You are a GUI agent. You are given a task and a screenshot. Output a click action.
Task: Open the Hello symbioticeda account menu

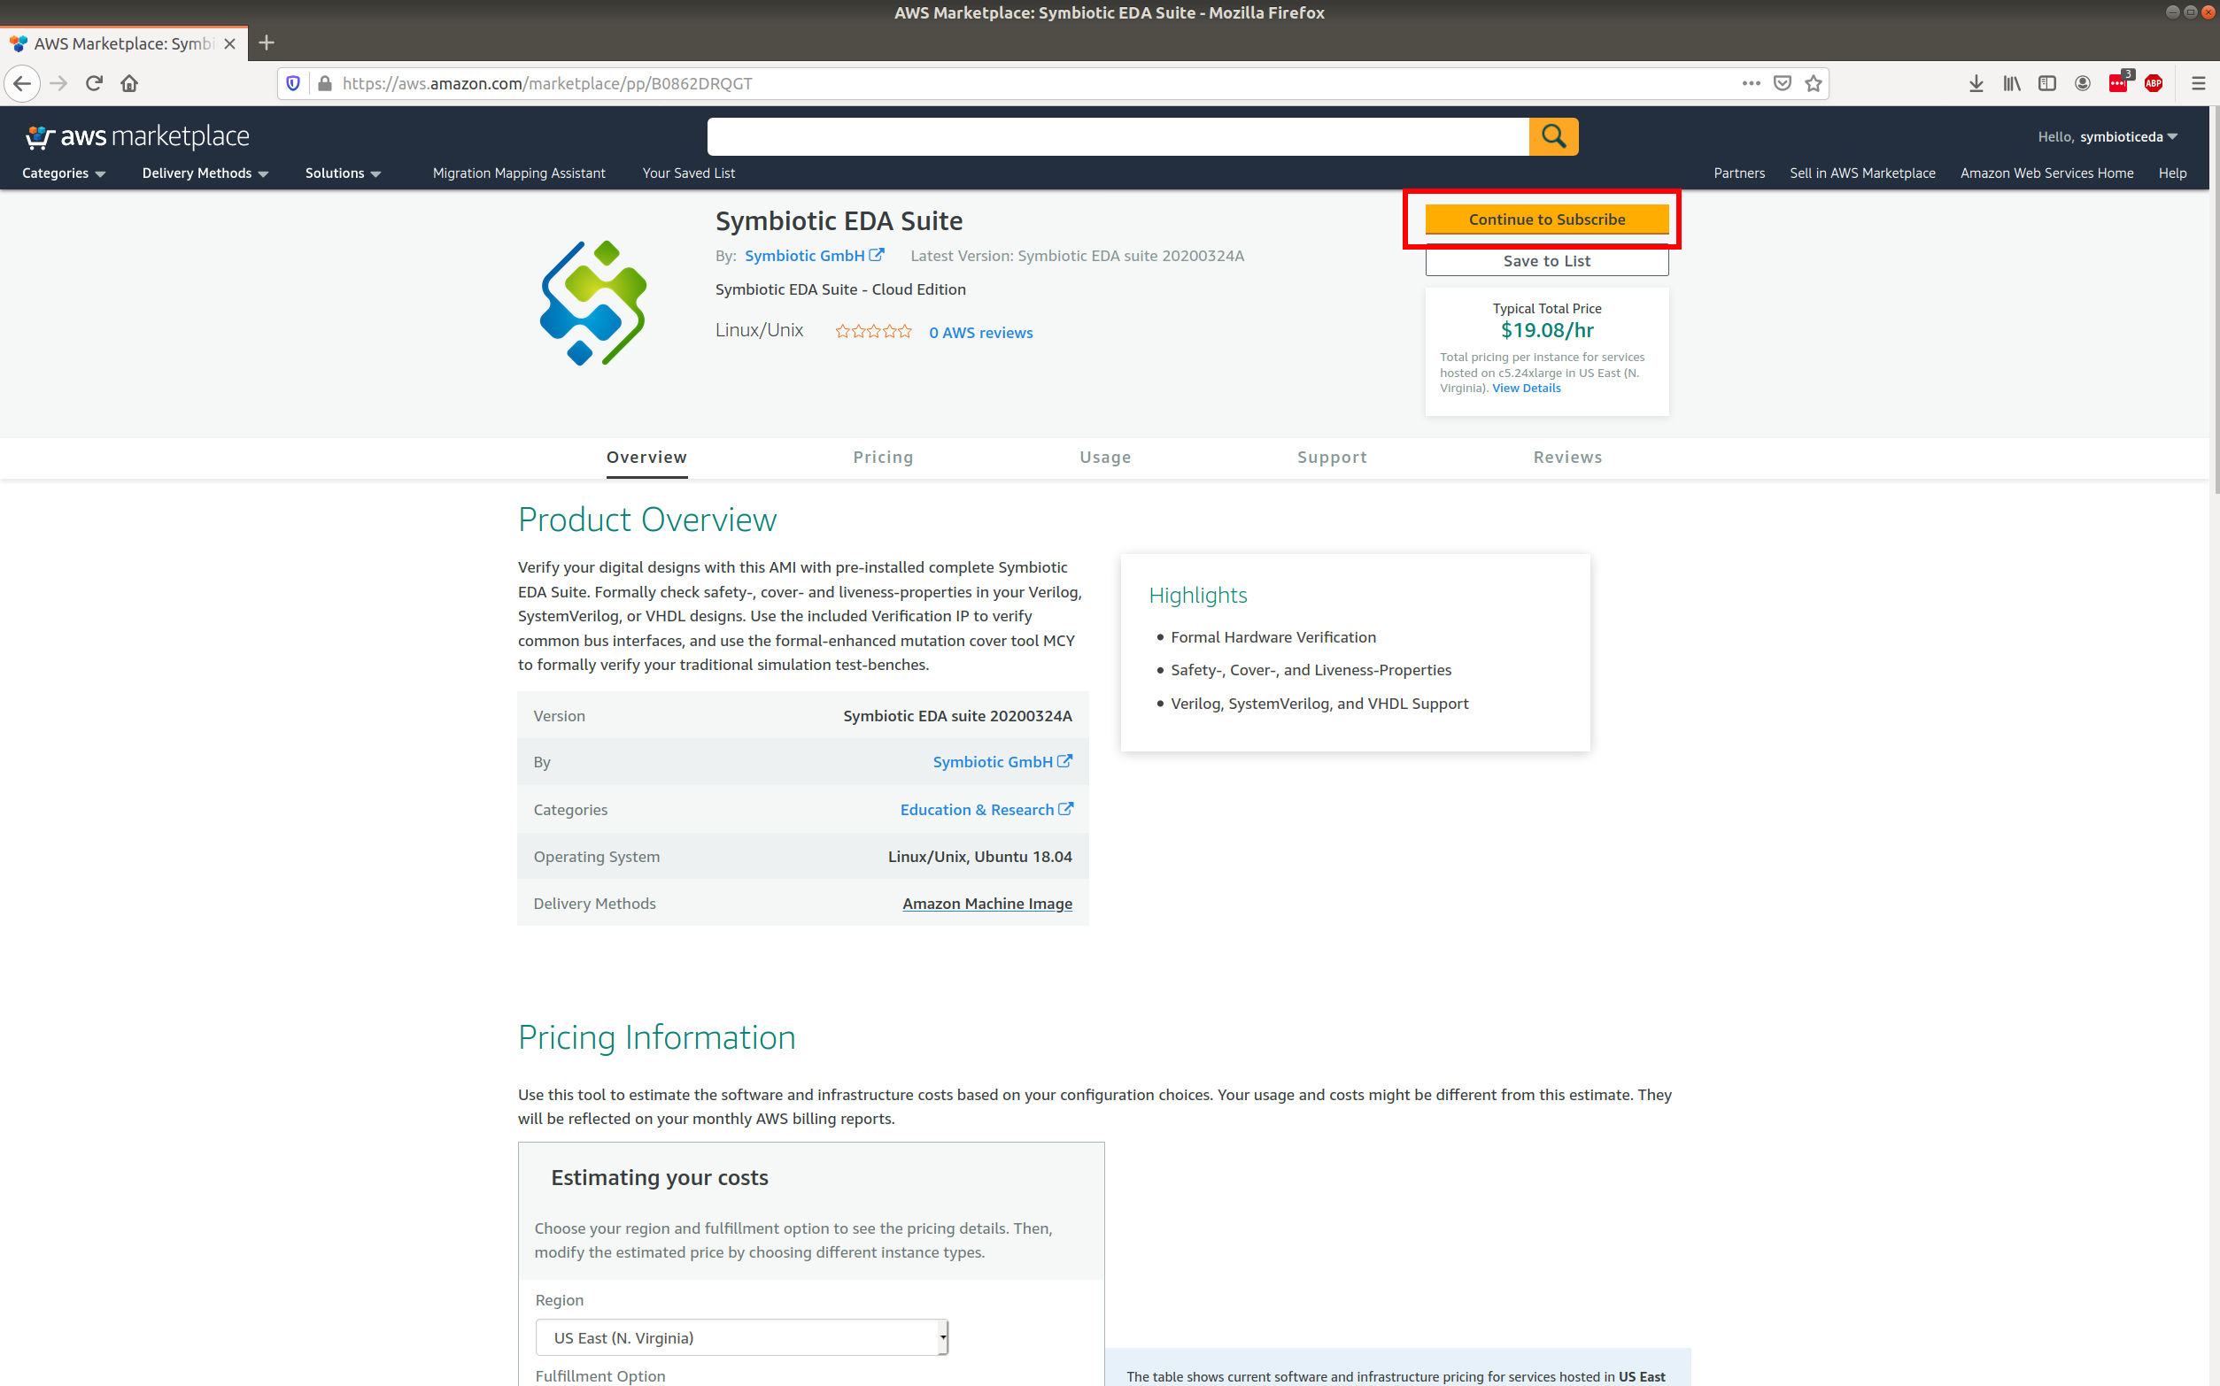pyautogui.click(x=2108, y=136)
